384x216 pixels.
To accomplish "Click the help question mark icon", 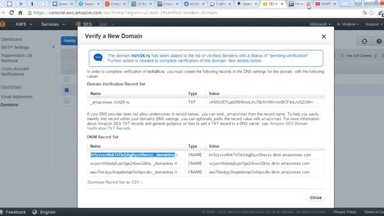I will point(379,41).
